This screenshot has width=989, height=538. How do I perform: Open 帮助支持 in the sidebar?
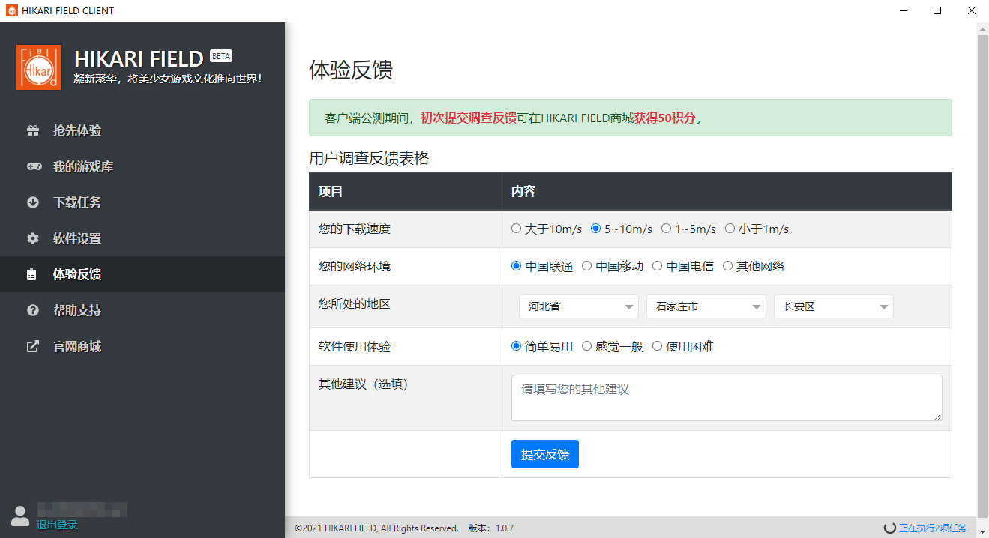click(142, 310)
